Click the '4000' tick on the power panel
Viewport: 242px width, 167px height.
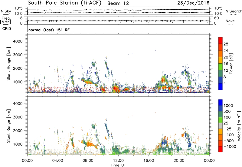click(18, 41)
